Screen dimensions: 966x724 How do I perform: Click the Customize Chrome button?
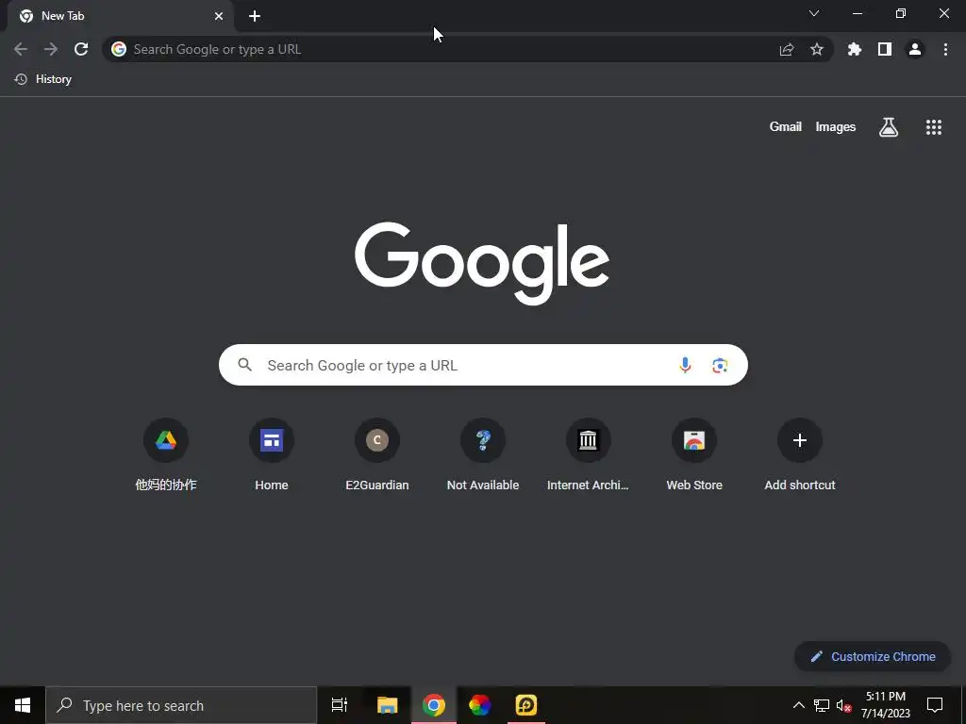pos(873,656)
